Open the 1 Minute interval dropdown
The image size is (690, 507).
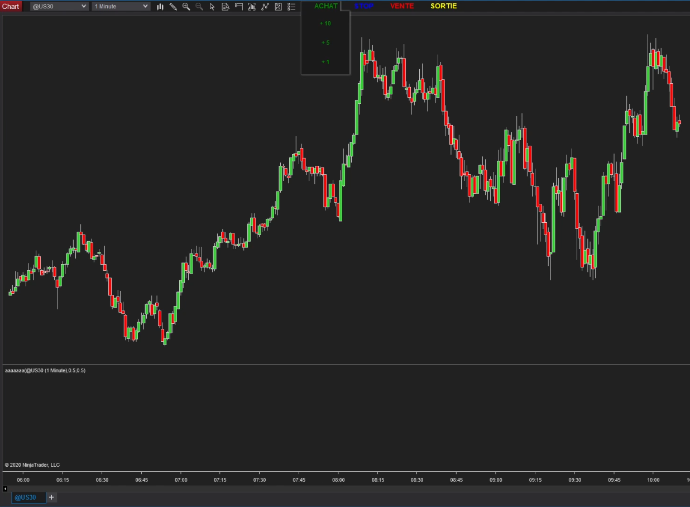click(x=121, y=6)
